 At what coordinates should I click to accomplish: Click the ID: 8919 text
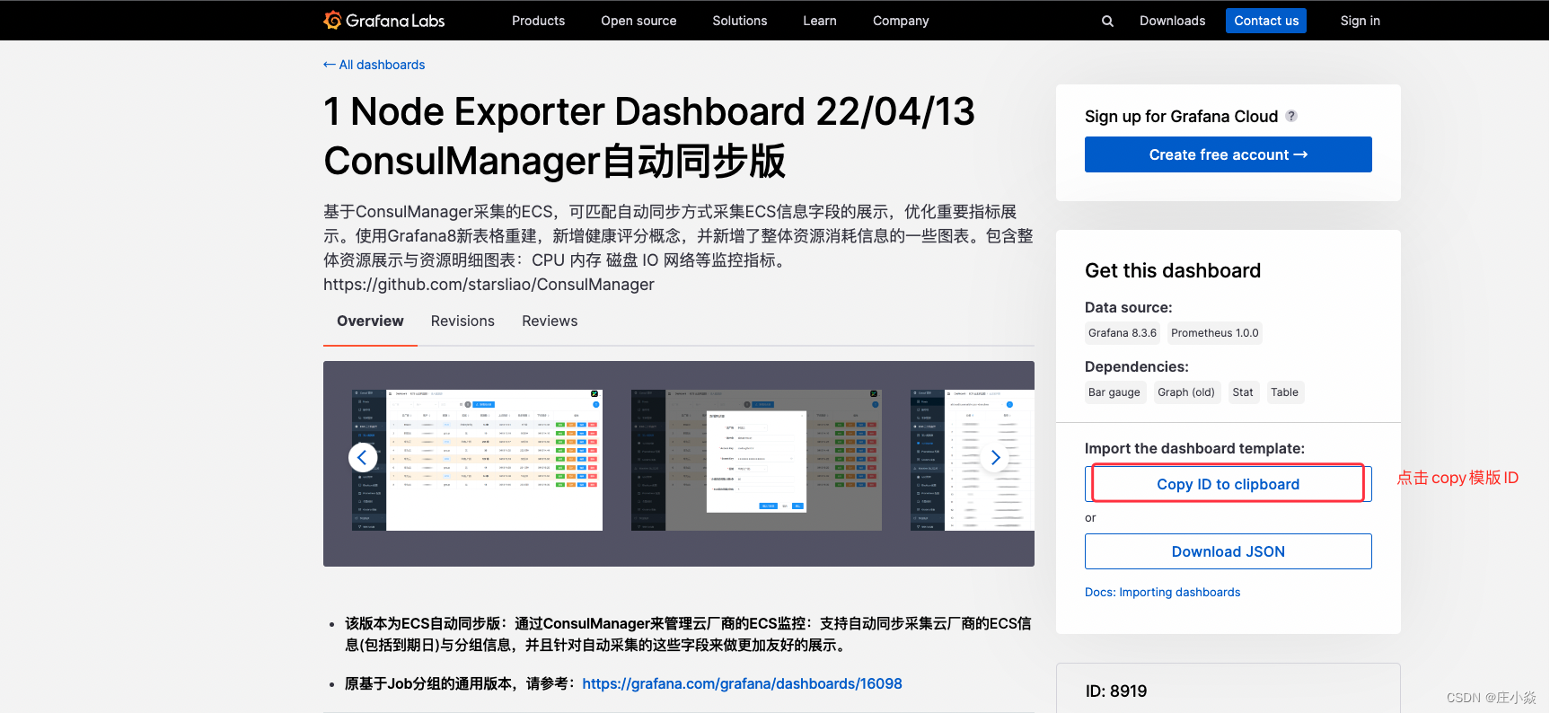pyautogui.click(x=1116, y=691)
